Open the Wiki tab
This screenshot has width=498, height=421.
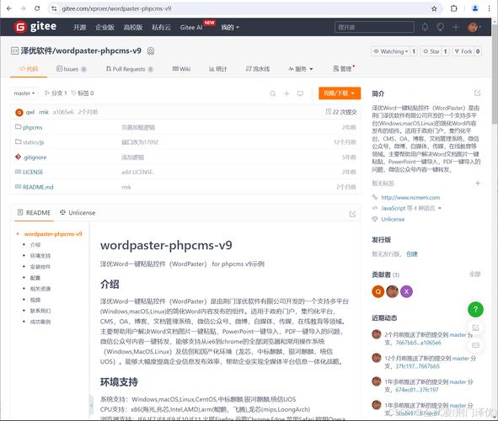point(181,69)
